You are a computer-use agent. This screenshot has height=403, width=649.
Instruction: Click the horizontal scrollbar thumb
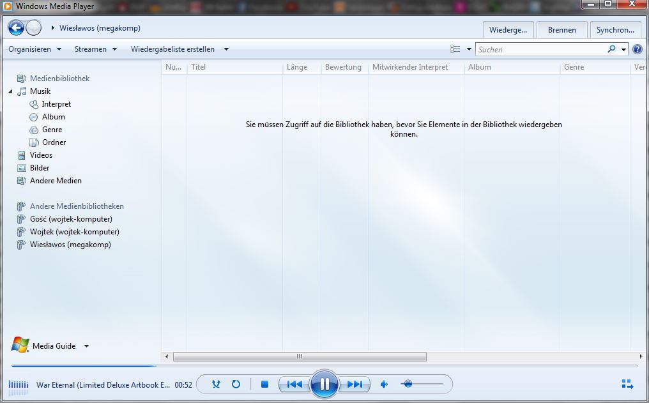(300, 356)
